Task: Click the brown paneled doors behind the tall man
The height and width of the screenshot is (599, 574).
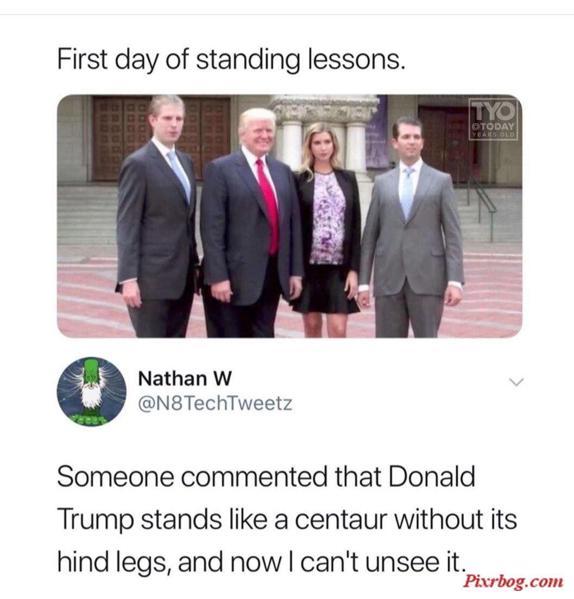Action: tap(161, 138)
